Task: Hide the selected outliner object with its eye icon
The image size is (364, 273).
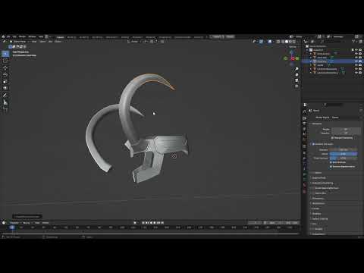Action: click(356, 61)
